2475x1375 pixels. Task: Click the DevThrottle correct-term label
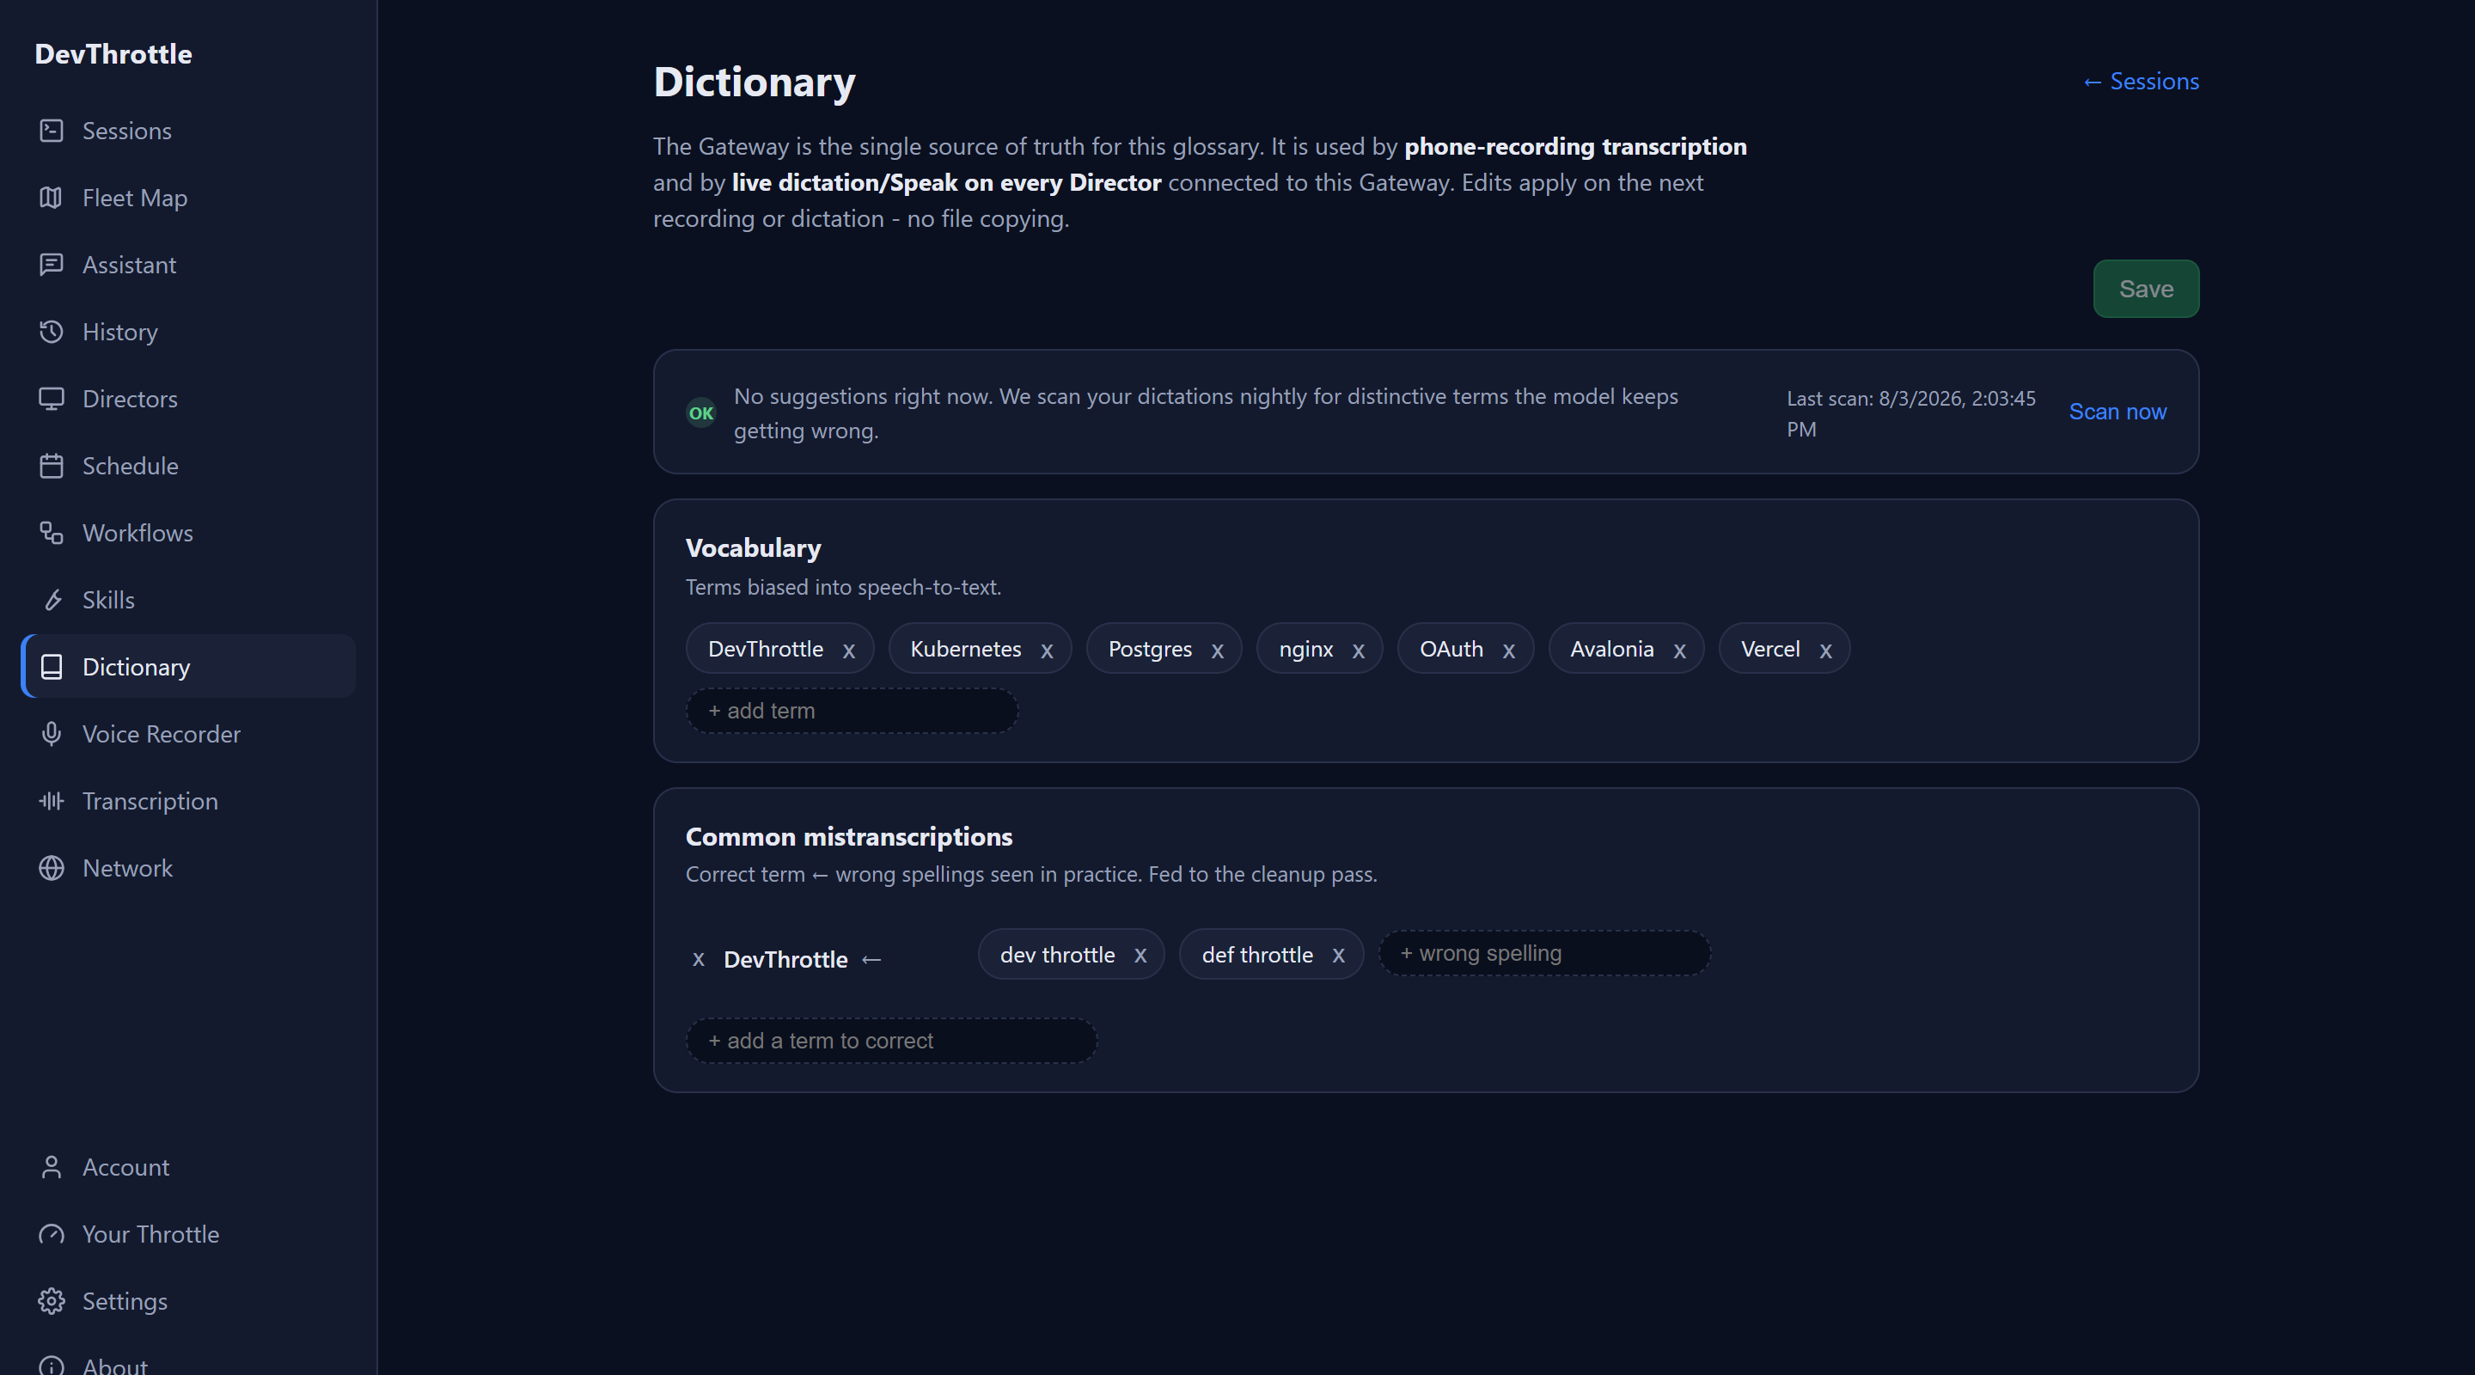[x=785, y=960]
